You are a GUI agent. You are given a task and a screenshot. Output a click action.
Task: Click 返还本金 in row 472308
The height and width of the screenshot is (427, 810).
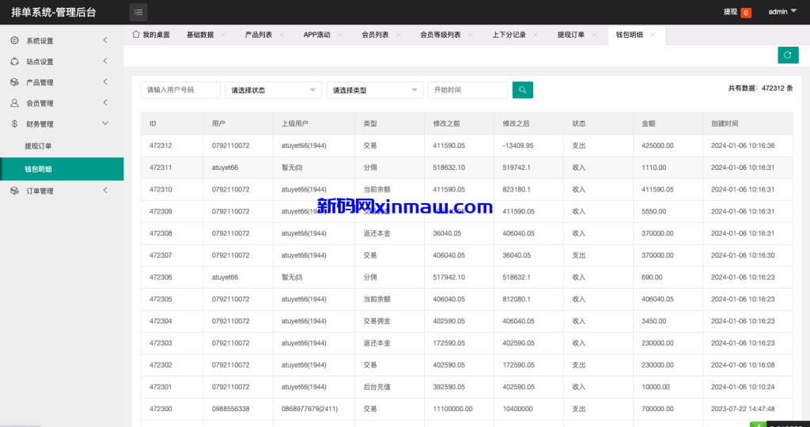point(377,233)
